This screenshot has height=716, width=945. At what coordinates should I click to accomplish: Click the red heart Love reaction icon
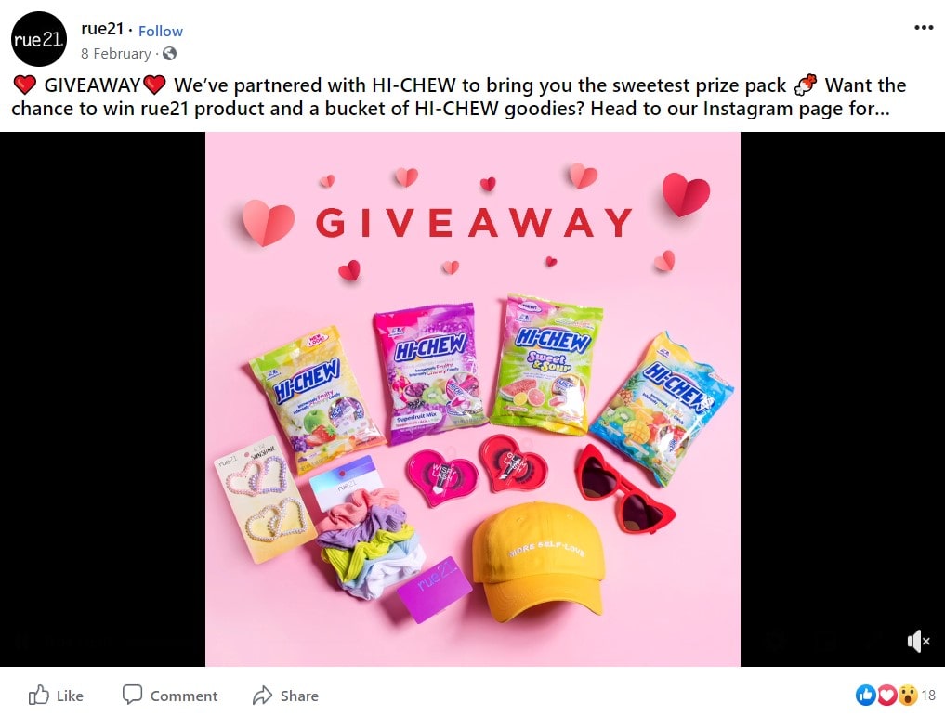886,695
